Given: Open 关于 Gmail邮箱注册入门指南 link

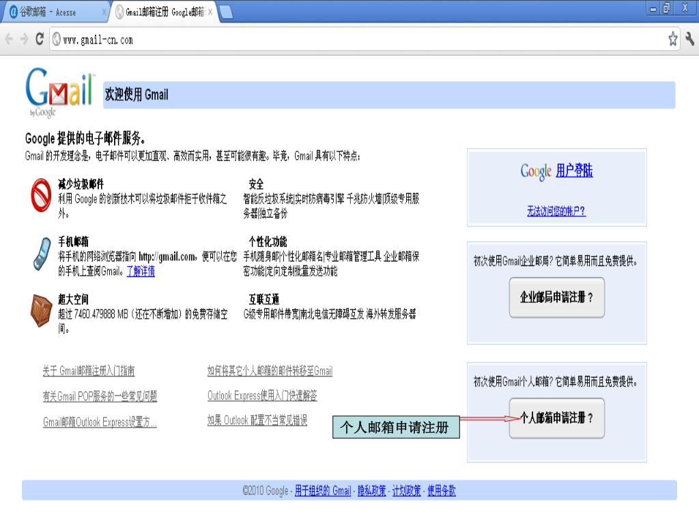Looking at the screenshot, I should tap(88, 370).
